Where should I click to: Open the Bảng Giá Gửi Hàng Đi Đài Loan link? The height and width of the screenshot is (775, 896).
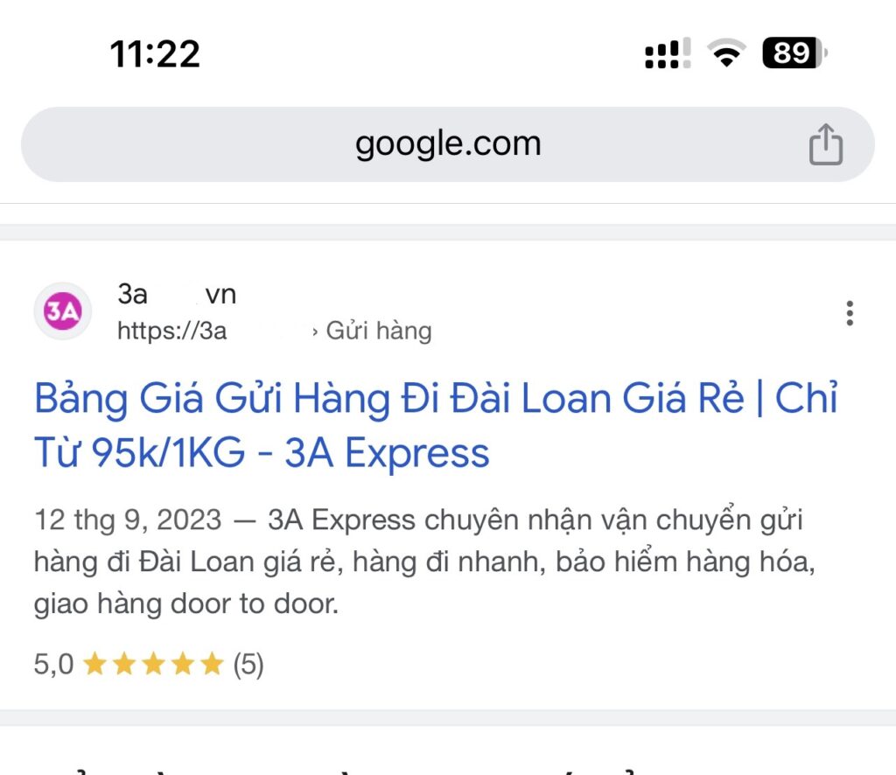coord(436,425)
